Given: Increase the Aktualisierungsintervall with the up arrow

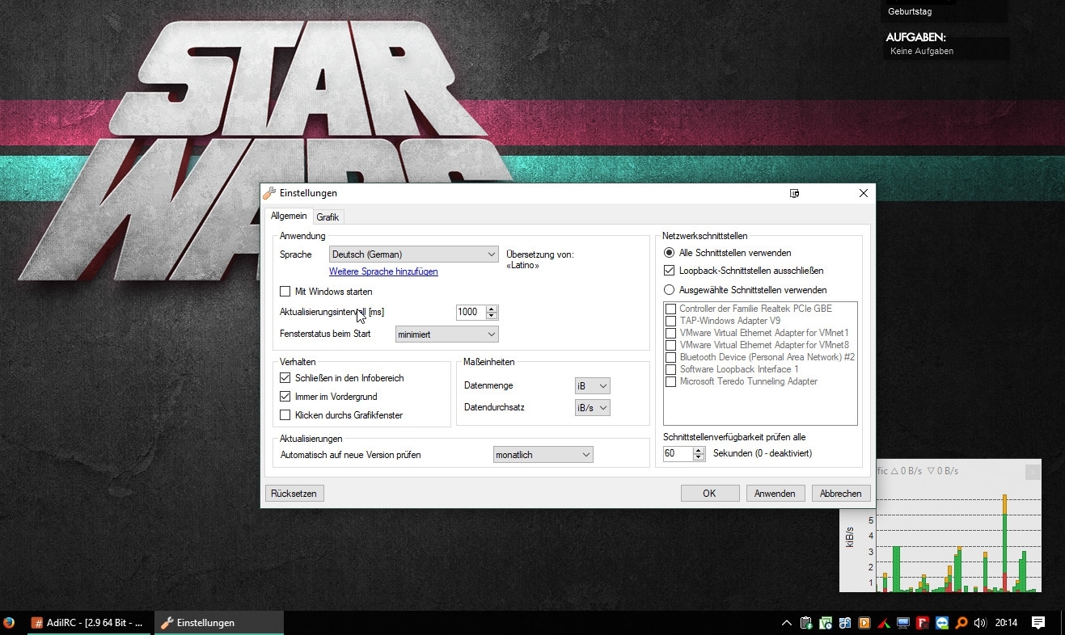Looking at the screenshot, I should point(492,309).
